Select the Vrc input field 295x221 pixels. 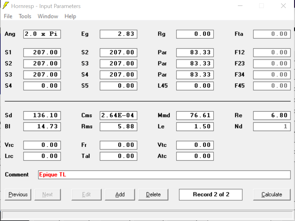point(42,145)
